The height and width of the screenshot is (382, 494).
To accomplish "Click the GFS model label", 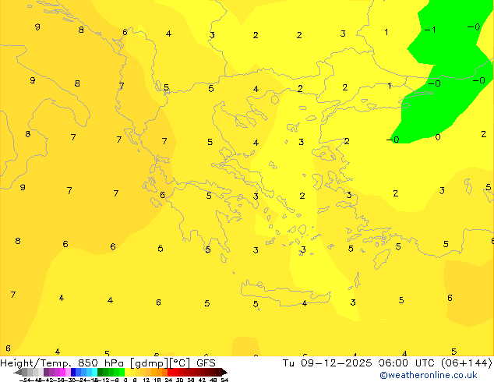I will tap(206, 363).
